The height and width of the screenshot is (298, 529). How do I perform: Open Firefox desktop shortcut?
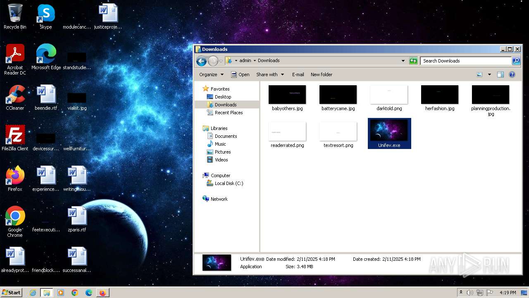pyautogui.click(x=15, y=178)
